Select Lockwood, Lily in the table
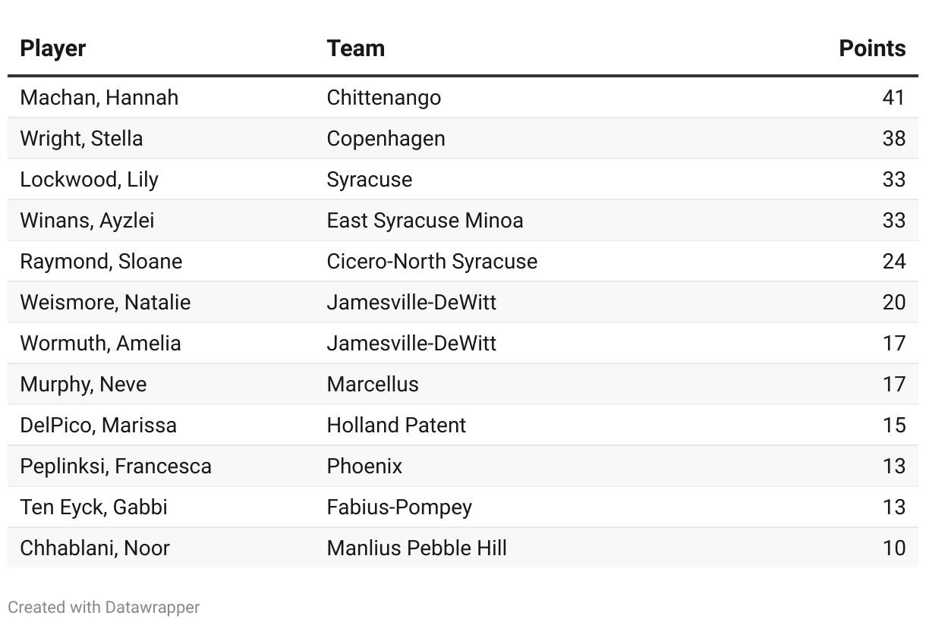The image size is (926, 625). (x=90, y=180)
